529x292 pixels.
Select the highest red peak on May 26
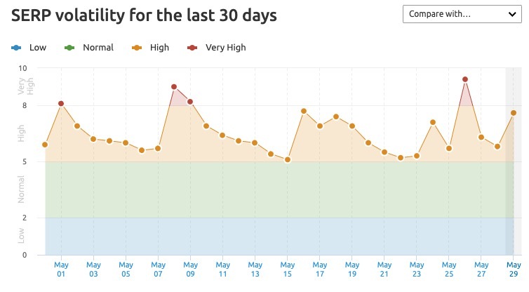tap(465, 79)
